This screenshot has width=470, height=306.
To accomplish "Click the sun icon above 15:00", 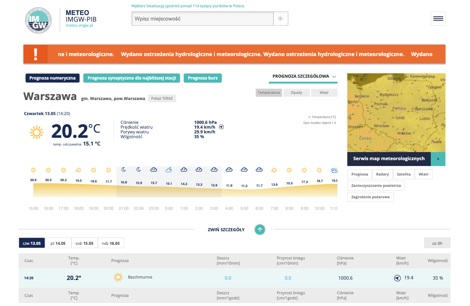I will pyautogui.click(x=33, y=170).
